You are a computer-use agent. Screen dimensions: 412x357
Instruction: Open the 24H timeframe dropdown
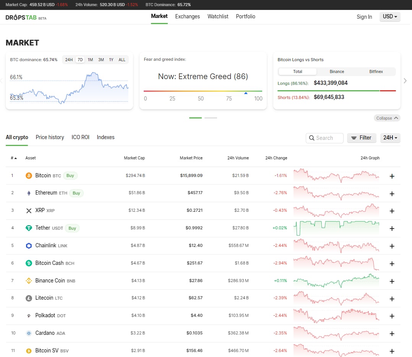(x=390, y=138)
